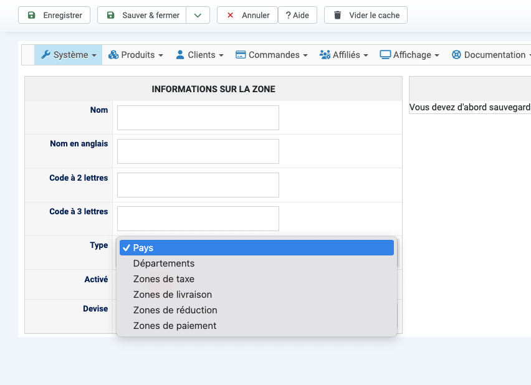Open the Sauver & fermer chevron dropdown
Image resolution: width=531 pixels, height=385 pixels.
click(198, 15)
